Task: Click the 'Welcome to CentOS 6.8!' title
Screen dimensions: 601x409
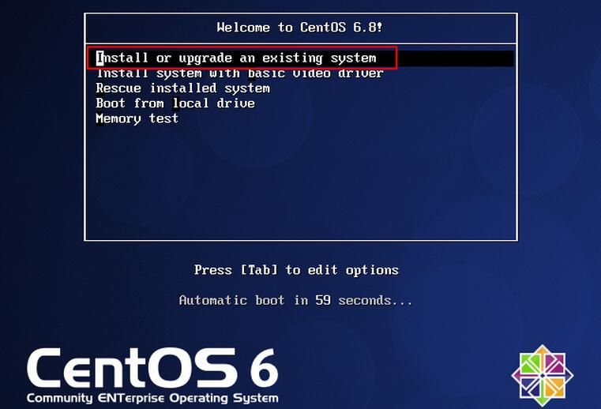Action: [299, 28]
